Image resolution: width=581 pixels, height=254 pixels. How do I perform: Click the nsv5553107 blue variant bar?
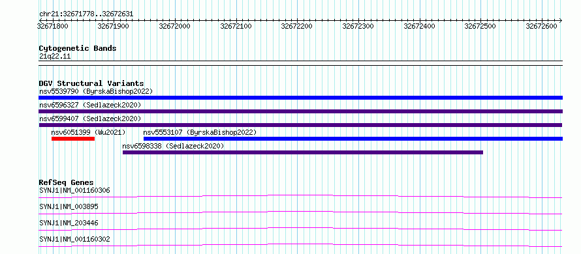[353, 139]
